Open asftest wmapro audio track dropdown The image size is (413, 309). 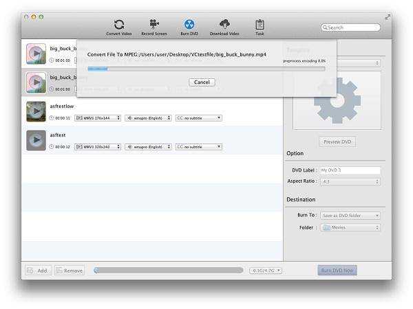click(148, 147)
